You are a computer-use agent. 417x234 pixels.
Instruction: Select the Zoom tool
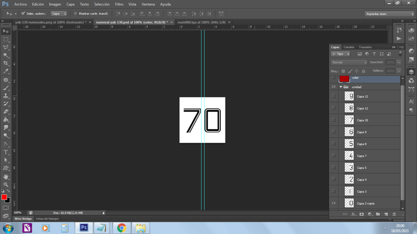tap(6, 184)
